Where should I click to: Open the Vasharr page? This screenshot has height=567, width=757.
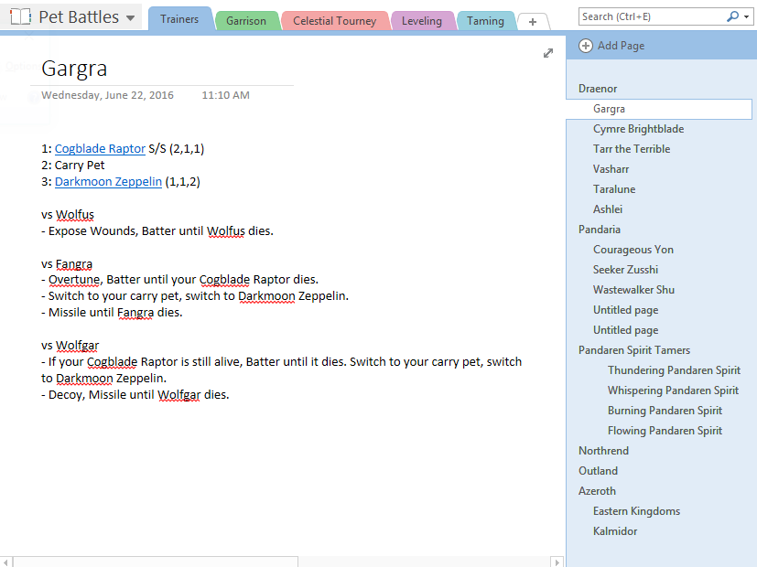[611, 169]
